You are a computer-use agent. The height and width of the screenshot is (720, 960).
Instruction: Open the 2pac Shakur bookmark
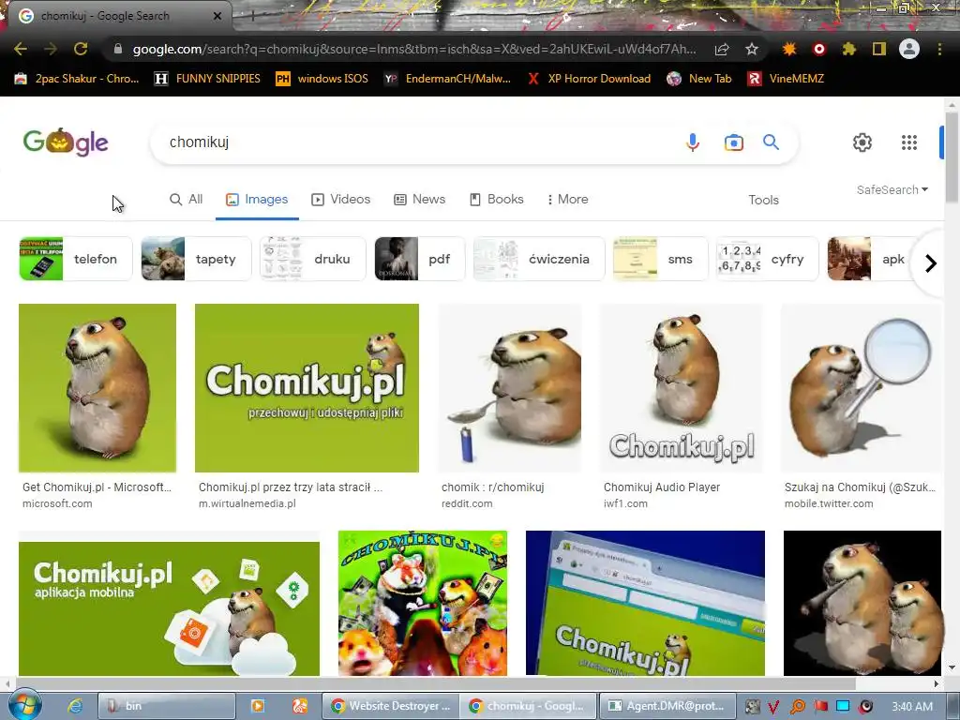(77, 79)
